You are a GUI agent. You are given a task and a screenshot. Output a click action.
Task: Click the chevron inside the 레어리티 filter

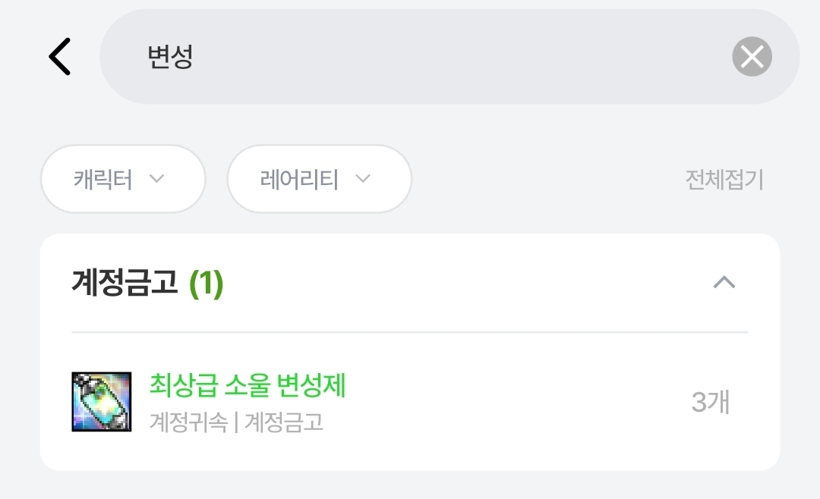coord(363,179)
